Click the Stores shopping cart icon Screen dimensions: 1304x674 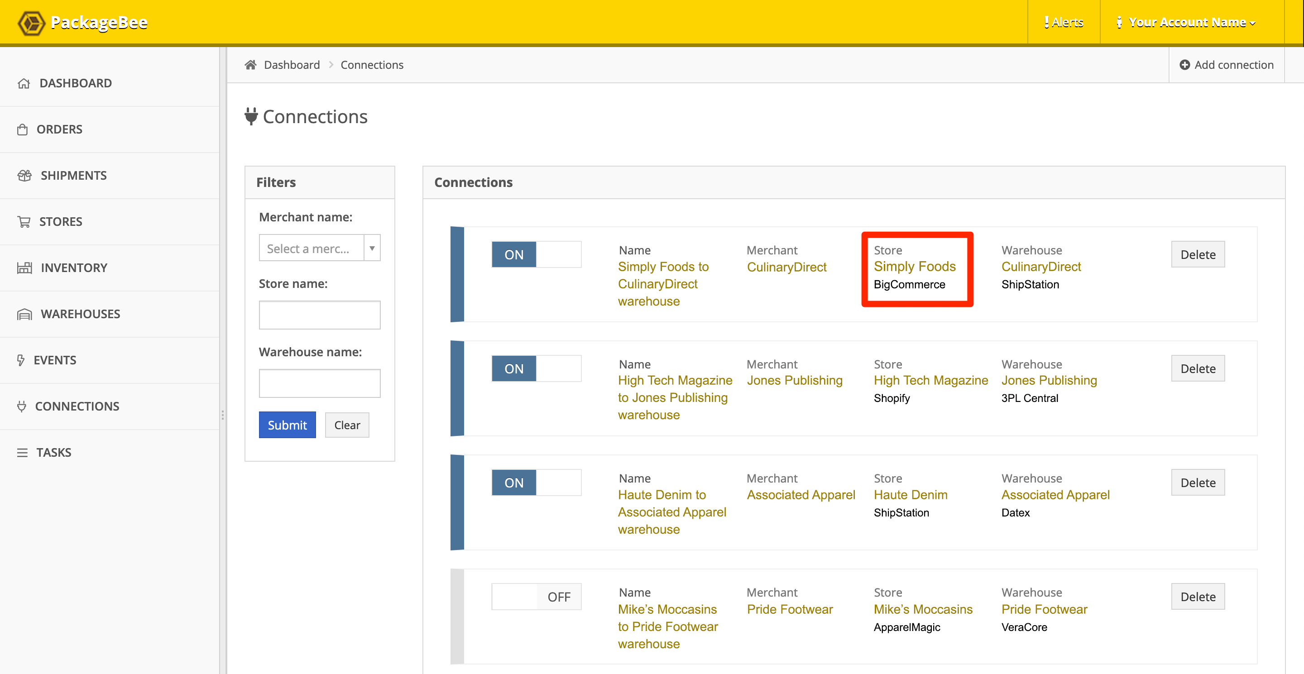tap(24, 222)
